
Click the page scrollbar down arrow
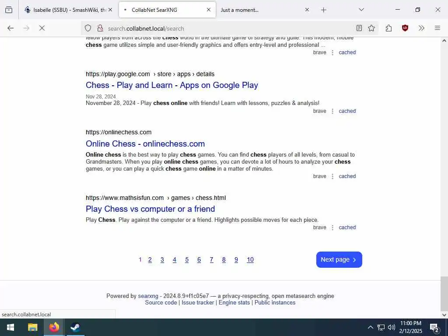click(x=444, y=315)
